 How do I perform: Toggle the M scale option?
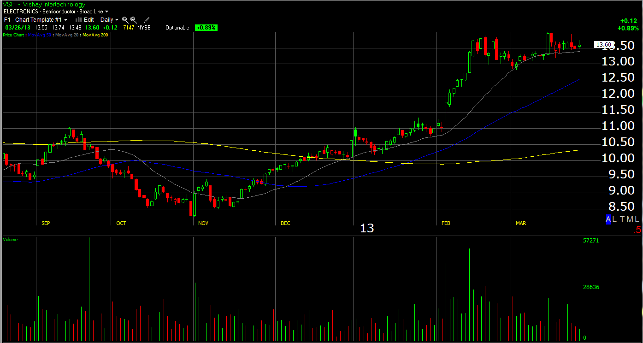(x=630, y=219)
